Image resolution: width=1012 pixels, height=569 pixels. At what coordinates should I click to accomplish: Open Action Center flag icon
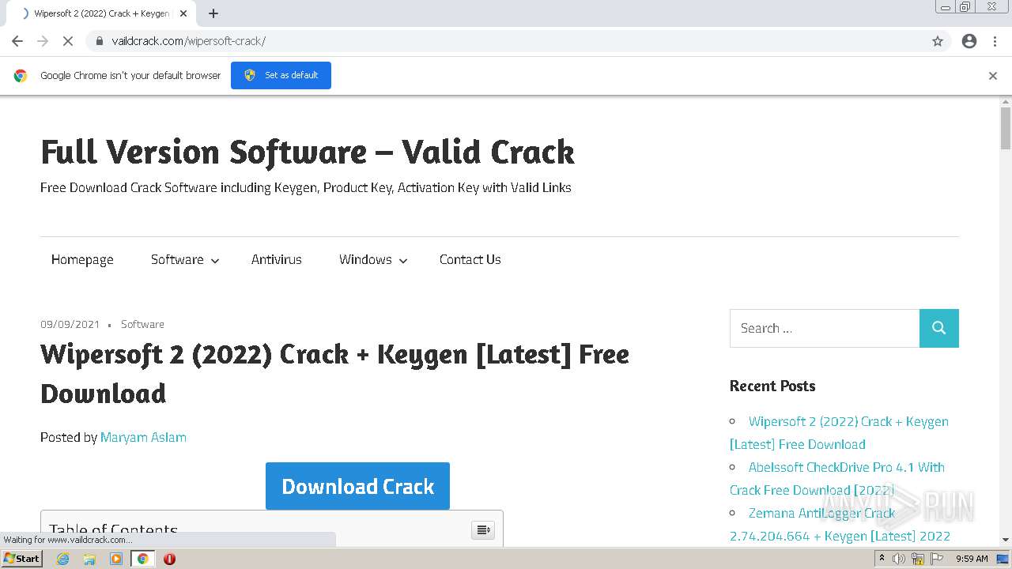(937, 559)
